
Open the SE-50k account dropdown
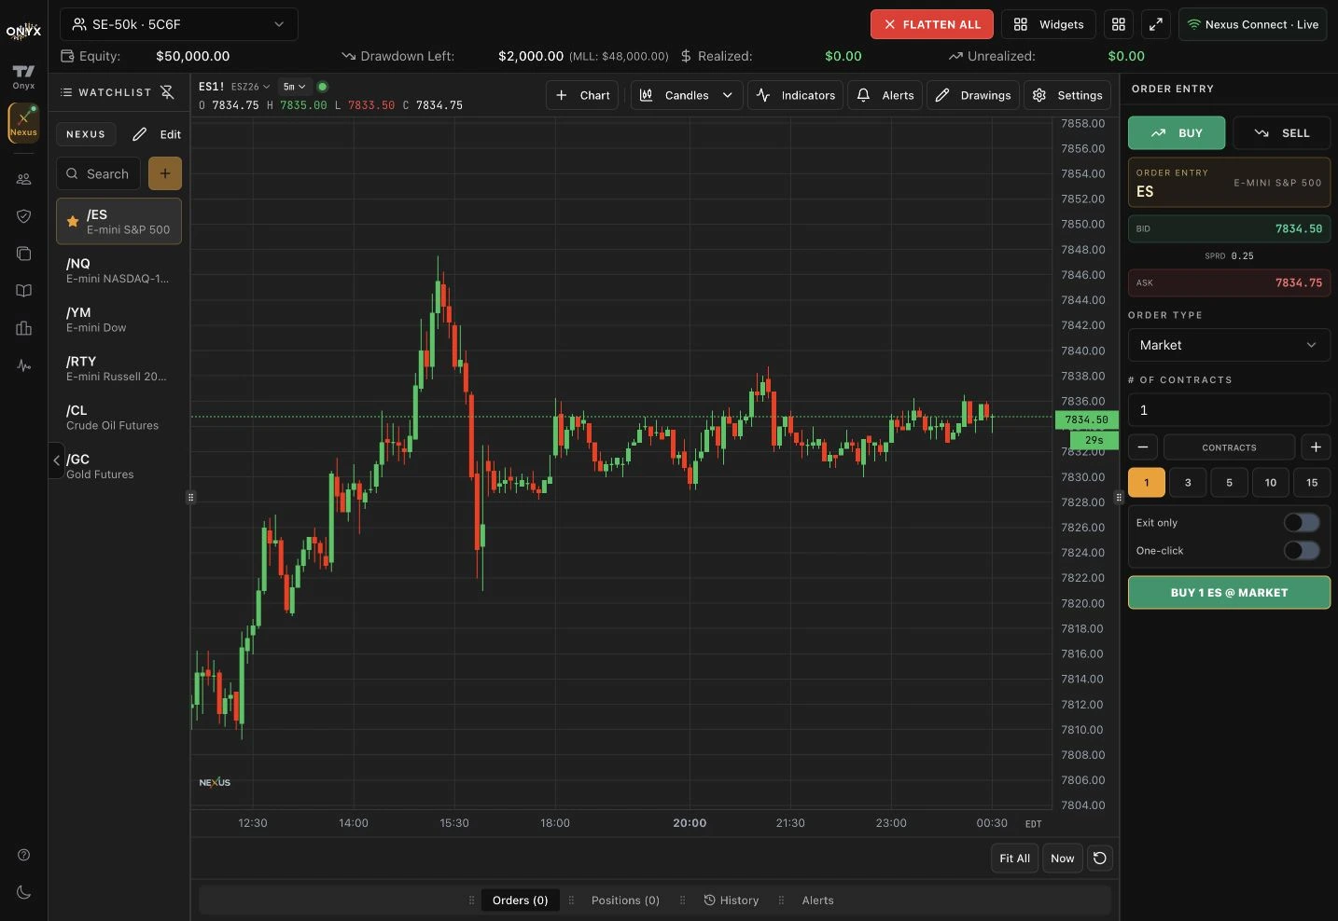point(179,24)
